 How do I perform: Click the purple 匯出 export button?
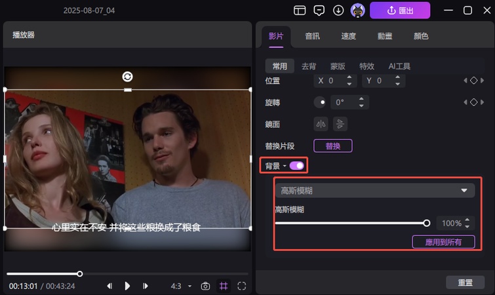click(400, 10)
